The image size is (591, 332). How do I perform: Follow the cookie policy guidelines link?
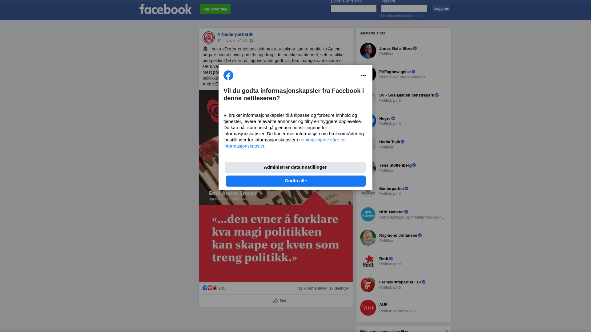[285, 143]
